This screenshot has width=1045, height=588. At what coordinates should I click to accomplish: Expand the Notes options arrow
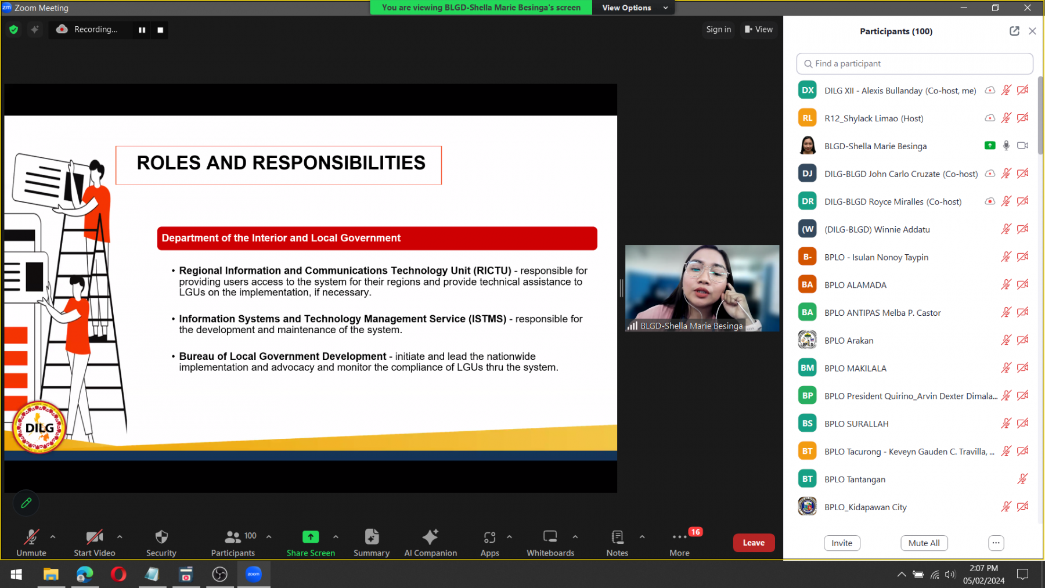(x=642, y=537)
